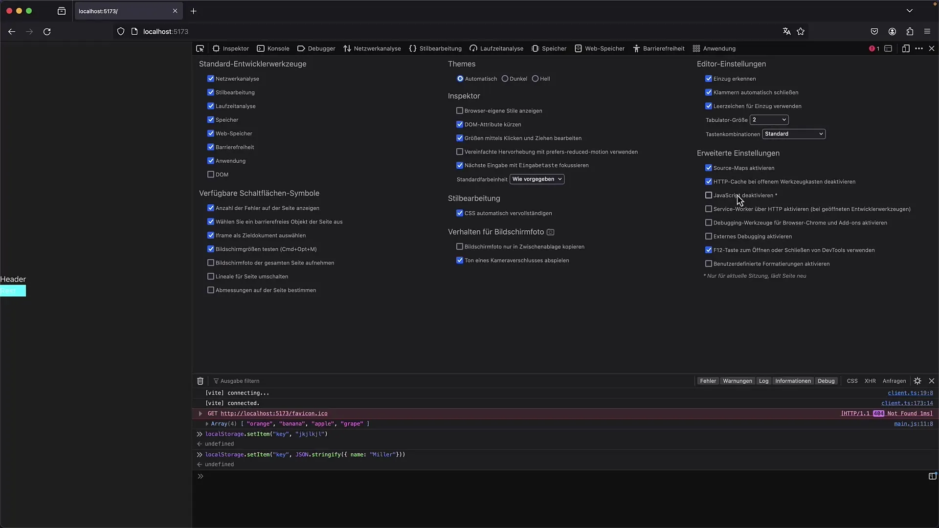Bookmark this page with the star icon
Image resolution: width=939 pixels, height=528 pixels.
tap(801, 31)
